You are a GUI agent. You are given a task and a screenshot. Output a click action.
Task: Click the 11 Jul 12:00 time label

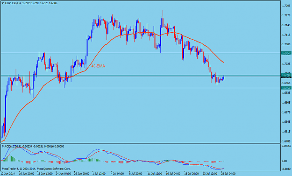(155, 174)
